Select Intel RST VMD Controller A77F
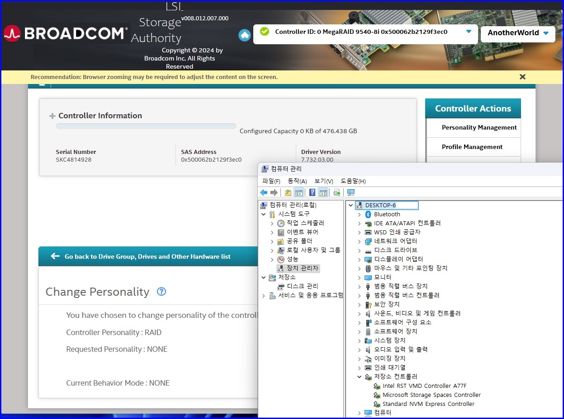The image size is (564, 419). [424, 386]
